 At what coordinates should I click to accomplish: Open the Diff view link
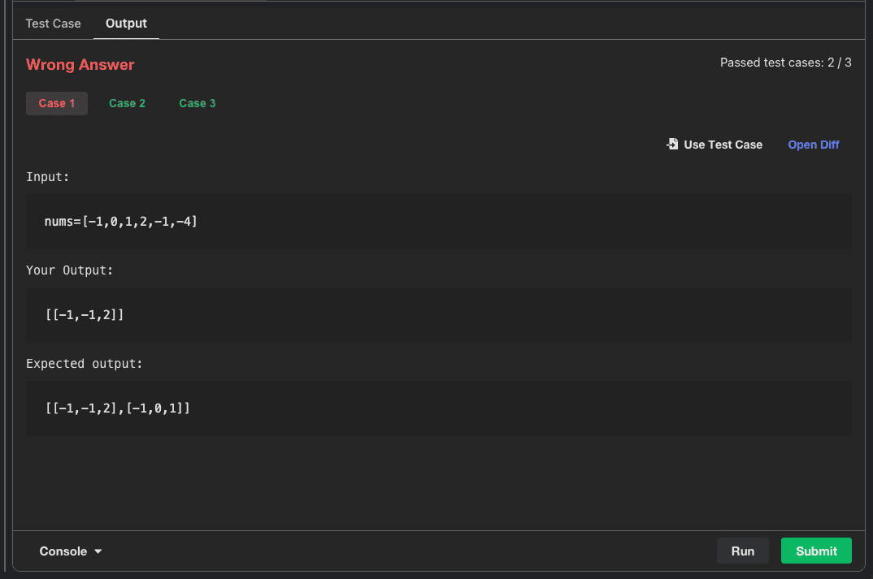click(x=814, y=145)
